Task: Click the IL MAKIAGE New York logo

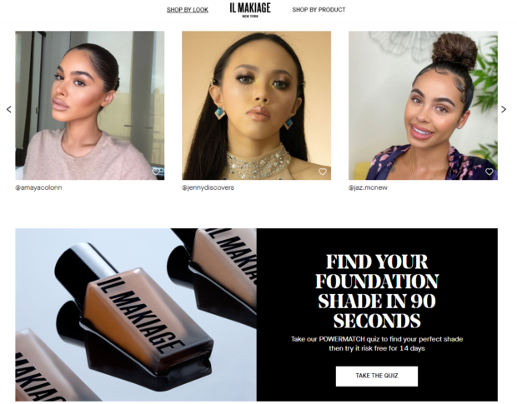Action: pyautogui.click(x=250, y=9)
